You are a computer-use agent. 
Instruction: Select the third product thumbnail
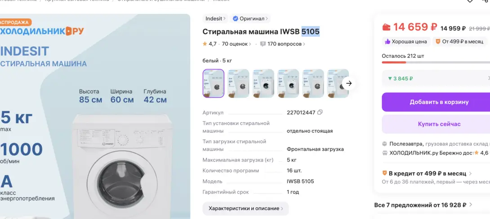[x=263, y=83]
